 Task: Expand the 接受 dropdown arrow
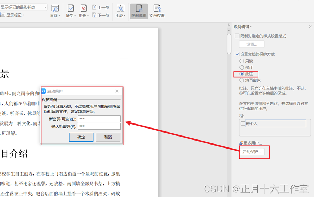click(x=75, y=16)
